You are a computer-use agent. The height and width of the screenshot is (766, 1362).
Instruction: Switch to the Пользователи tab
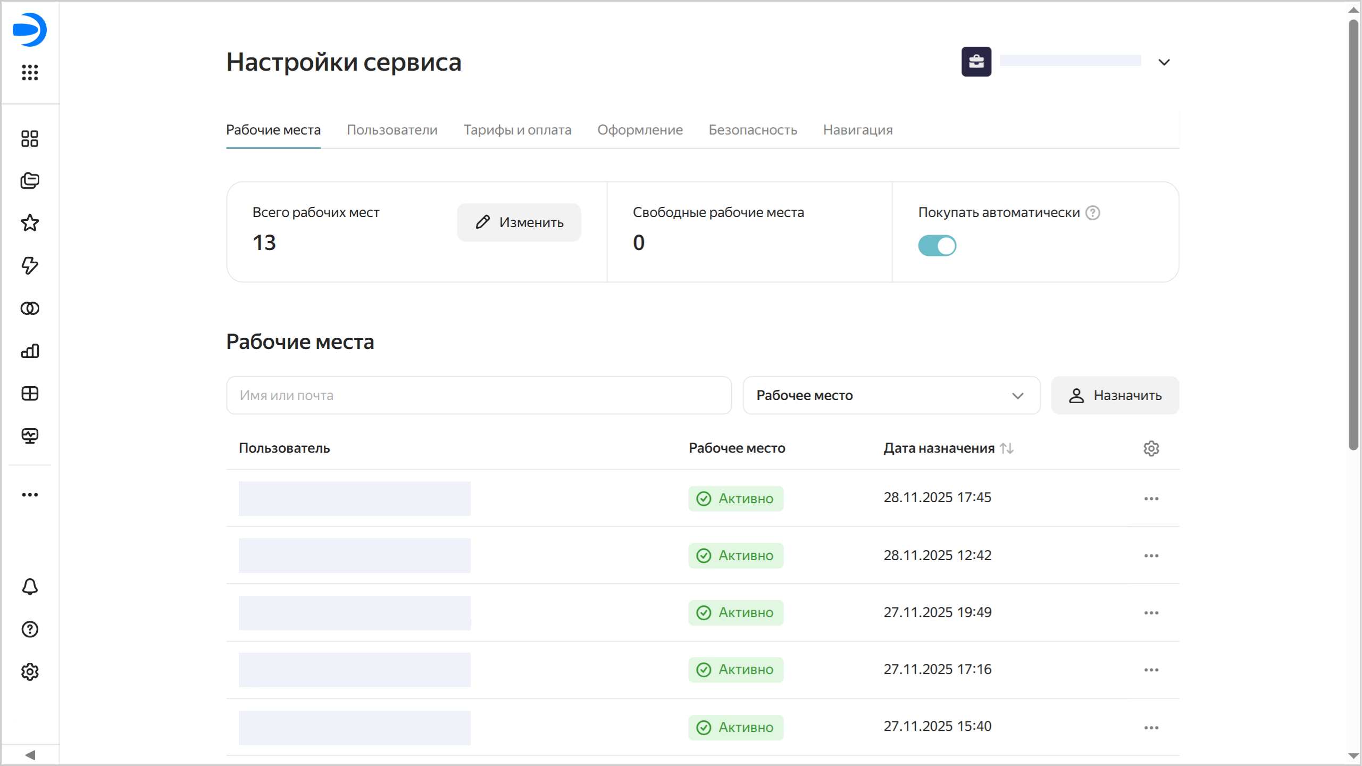click(x=392, y=130)
